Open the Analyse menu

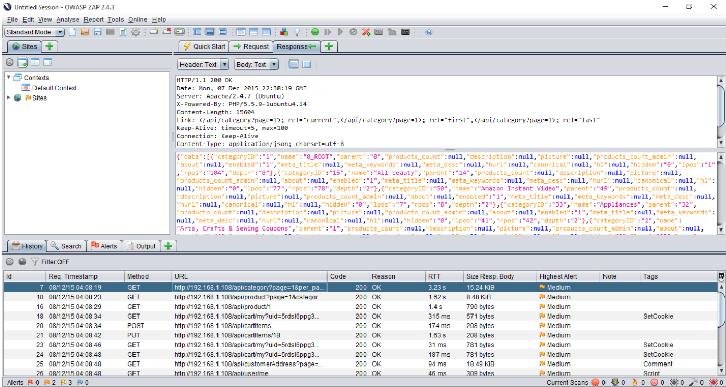click(x=68, y=19)
